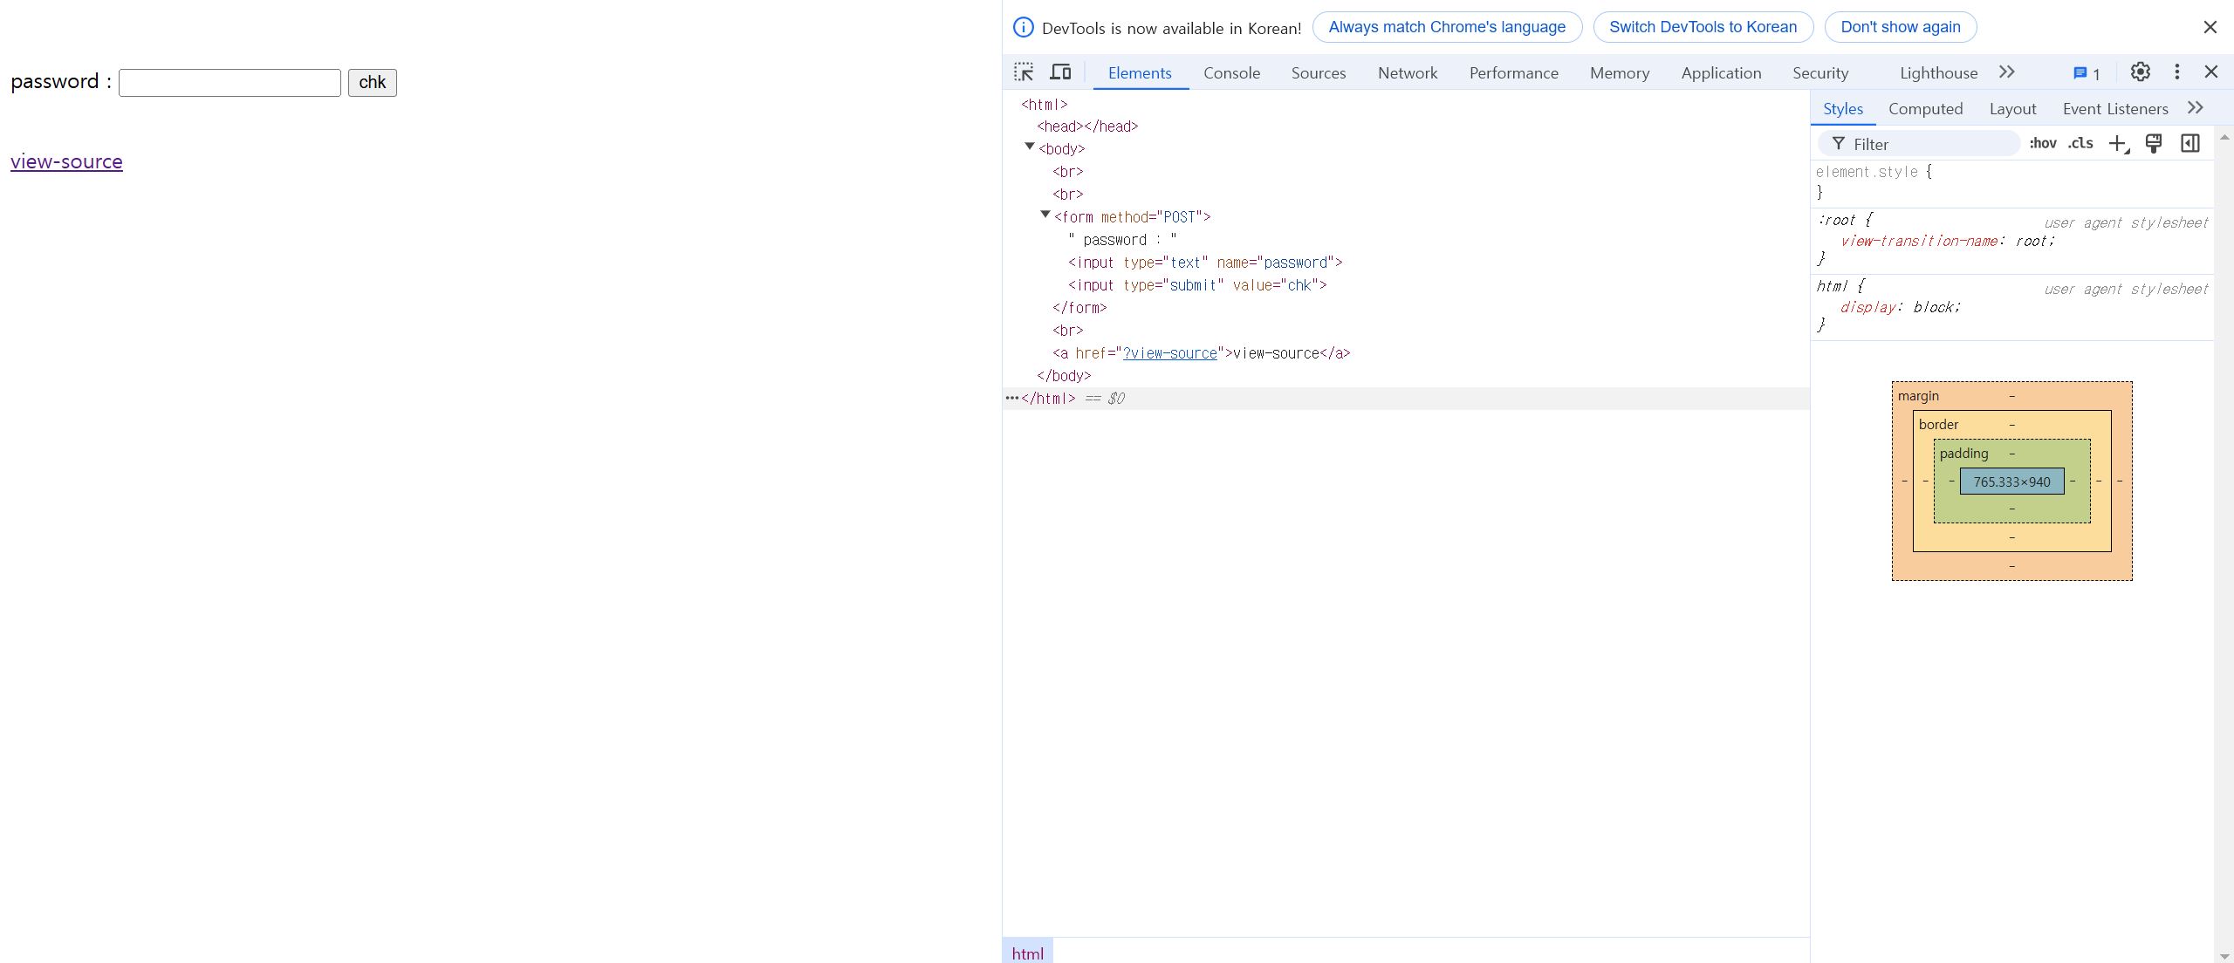Click the new style rule plus icon

point(2118,144)
